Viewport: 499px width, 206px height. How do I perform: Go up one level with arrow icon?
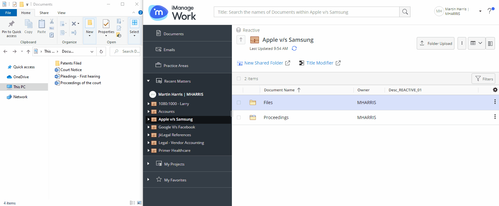pos(241,40)
